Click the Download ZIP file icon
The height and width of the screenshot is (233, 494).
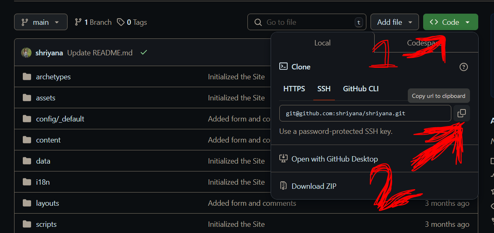(x=283, y=186)
